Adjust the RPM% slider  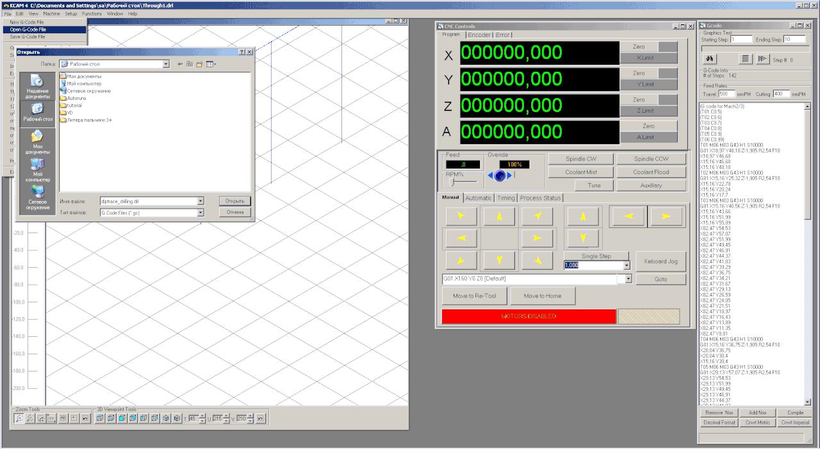point(452,181)
